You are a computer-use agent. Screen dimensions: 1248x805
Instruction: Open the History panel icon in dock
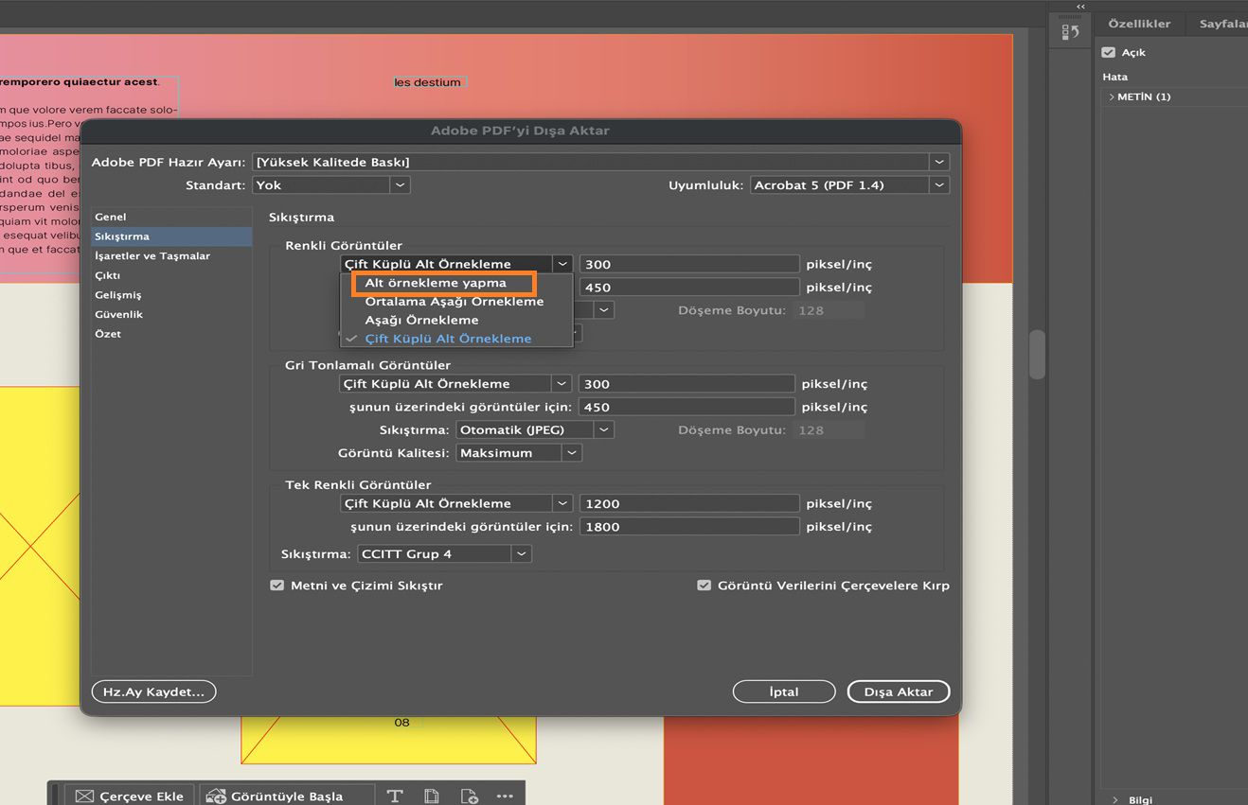pyautogui.click(x=1071, y=32)
